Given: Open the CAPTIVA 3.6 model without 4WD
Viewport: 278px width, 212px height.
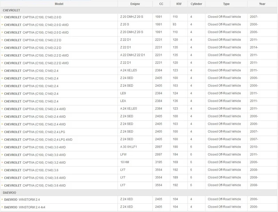Looking at the screenshot, I should click(31, 170).
